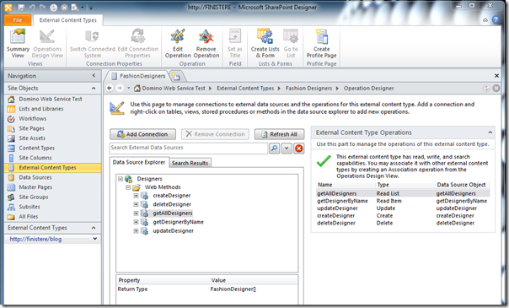Minimize the ribbon with the caret icon

click(x=485, y=20)
